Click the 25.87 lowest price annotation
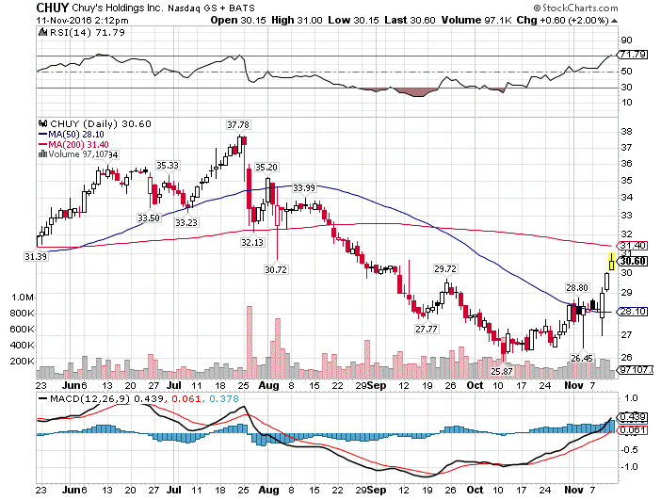The width and height of the screenshot is (661, 500). coord(502,371)
